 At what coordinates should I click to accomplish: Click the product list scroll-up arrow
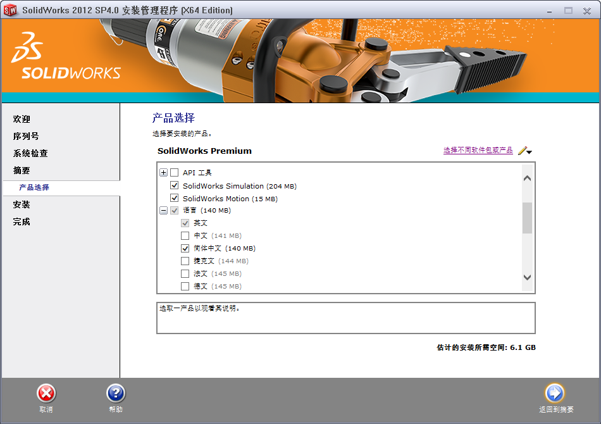528,178
